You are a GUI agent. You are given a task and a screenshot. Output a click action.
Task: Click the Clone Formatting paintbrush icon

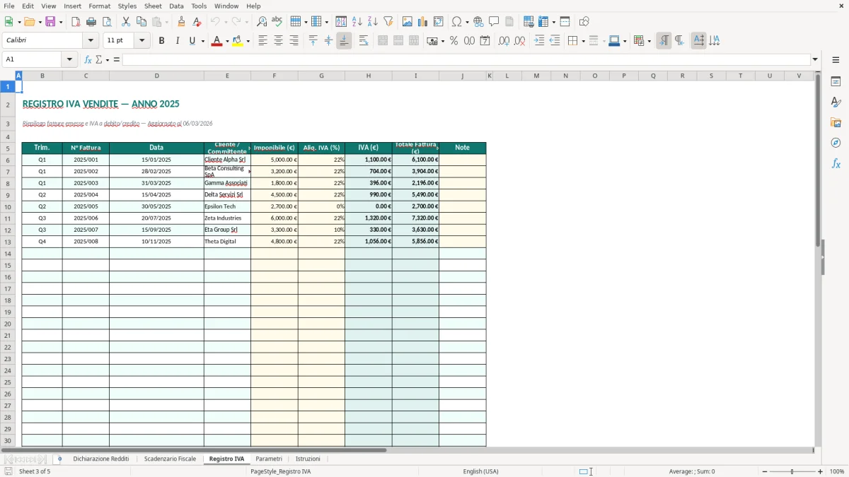tap(181, 22)
